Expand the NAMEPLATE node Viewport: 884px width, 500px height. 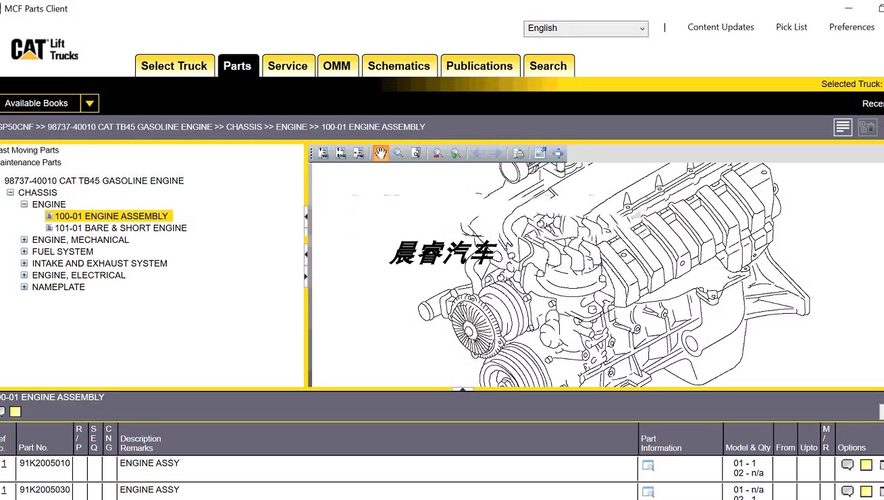(24, 287)
